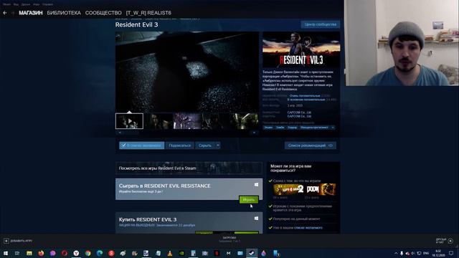Open the taskbar clock and date

[x=438, y=253]
